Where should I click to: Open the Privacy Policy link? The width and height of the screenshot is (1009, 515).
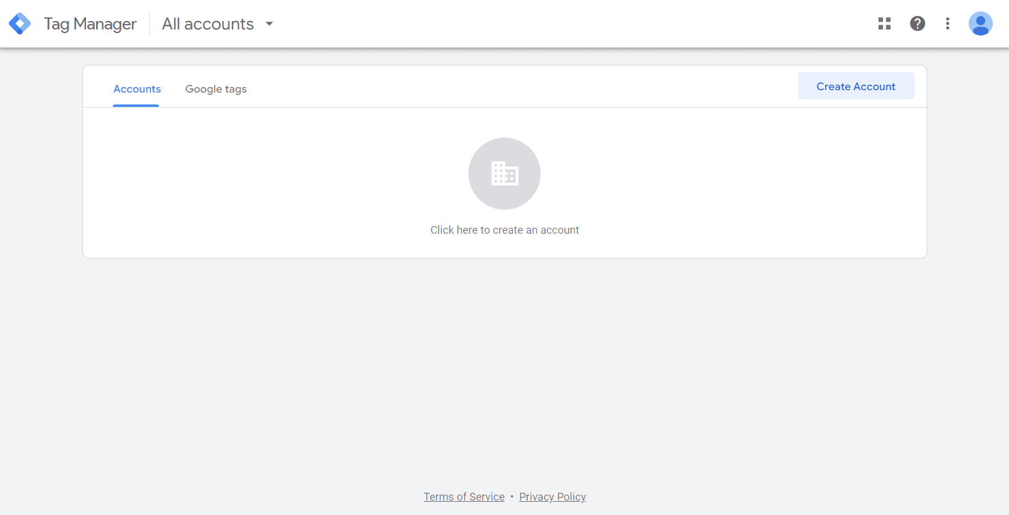[553, 497]
